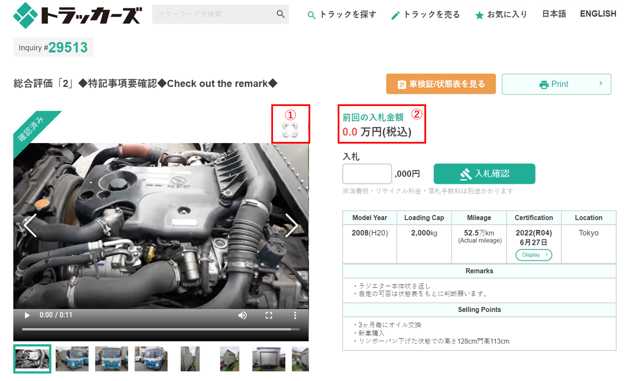Image resolution: width=632 pixels, height=381 pixels.
Task: Show next image with right arrow
Action: (x=291, y=225)
